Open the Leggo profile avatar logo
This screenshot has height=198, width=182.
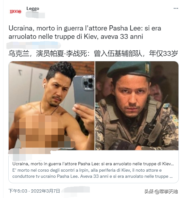click(x=15, y=12)
